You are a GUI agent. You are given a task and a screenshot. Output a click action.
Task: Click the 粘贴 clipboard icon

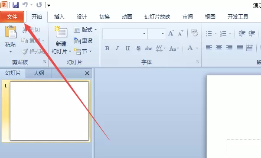pyautogui.click(x=11, y=32)
